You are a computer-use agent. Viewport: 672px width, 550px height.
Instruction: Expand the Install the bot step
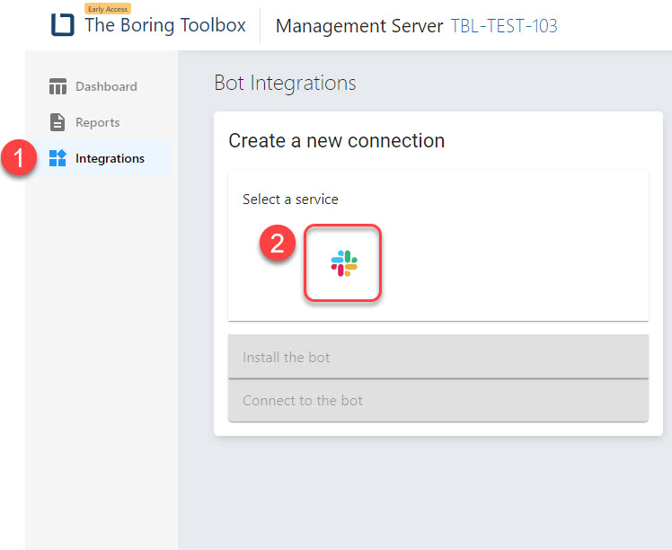pyautogui.click(x=438, y=357)
